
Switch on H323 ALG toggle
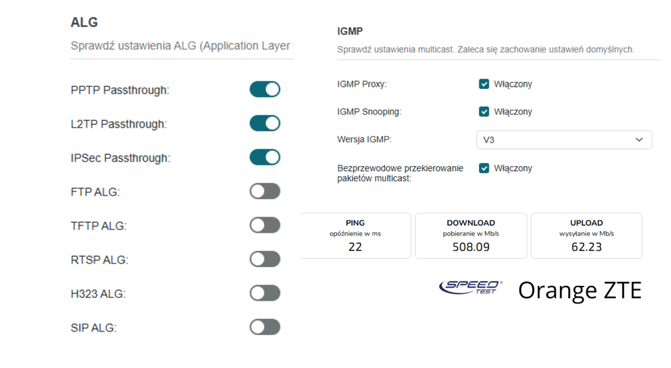click(264, 293)
